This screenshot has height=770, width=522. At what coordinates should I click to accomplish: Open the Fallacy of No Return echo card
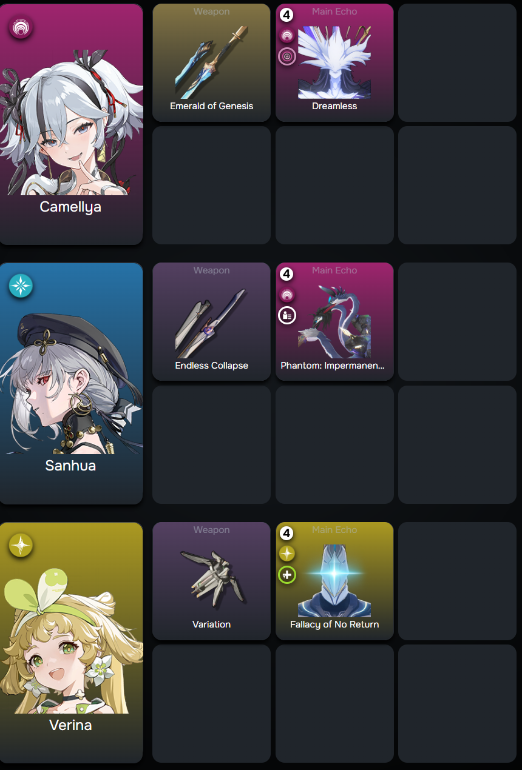pos(334,581)
